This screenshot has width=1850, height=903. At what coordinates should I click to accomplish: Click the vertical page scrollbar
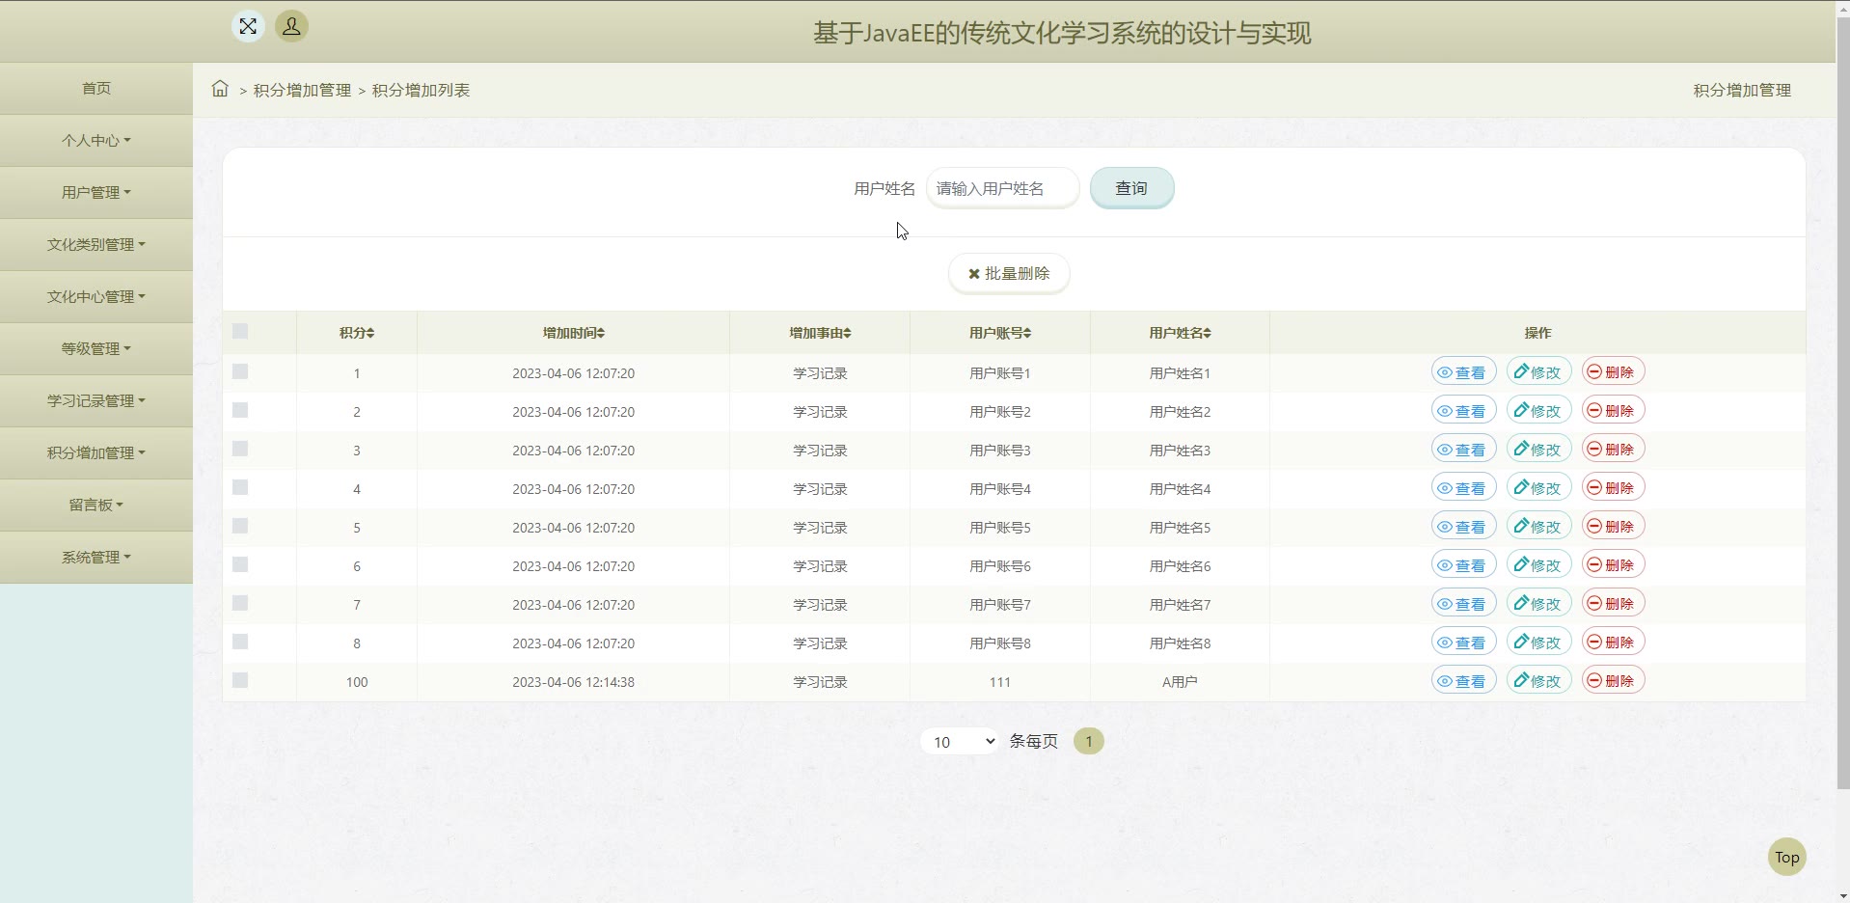(1842, 404)
